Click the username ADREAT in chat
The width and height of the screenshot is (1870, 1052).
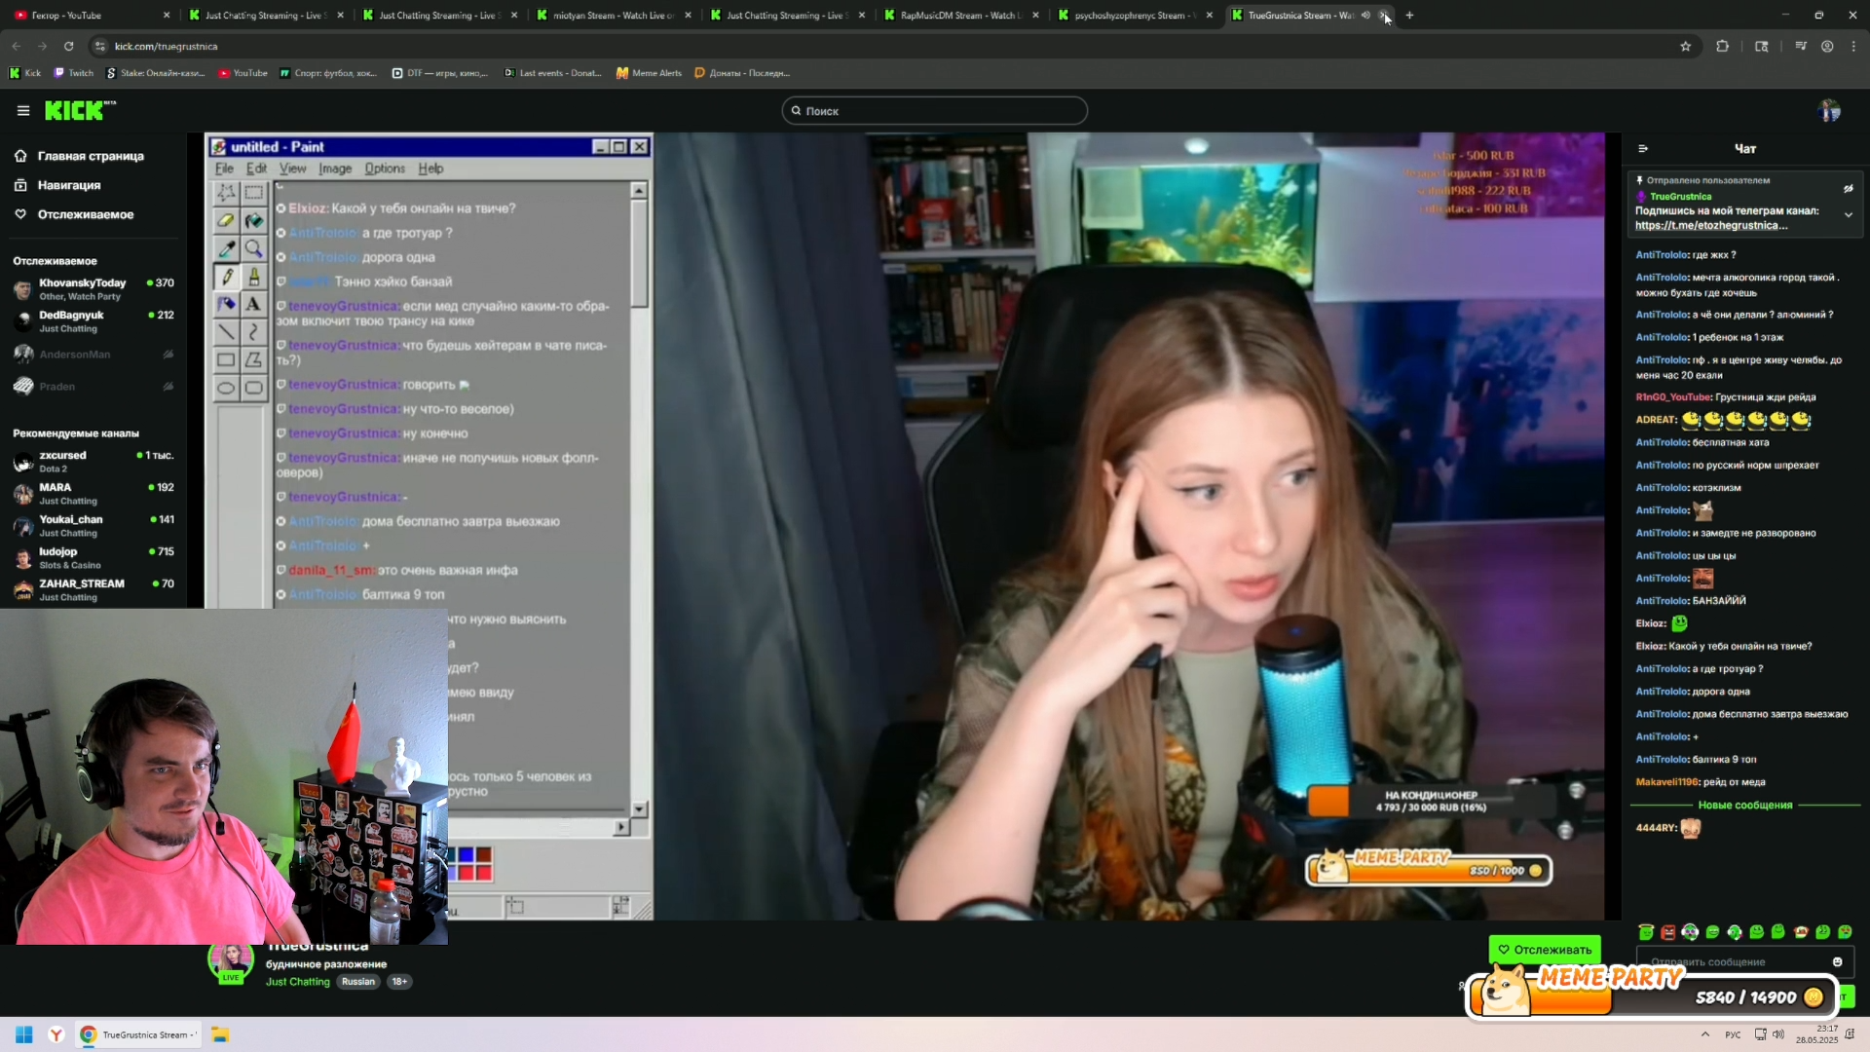[1656, 420]
